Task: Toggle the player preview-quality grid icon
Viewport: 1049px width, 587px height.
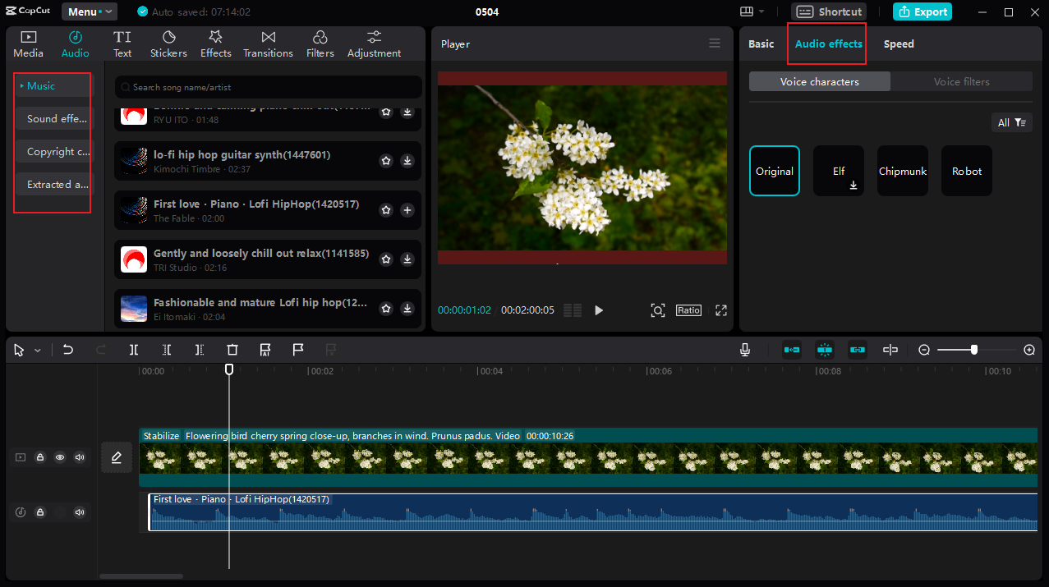Action: (x=573, y=310)
